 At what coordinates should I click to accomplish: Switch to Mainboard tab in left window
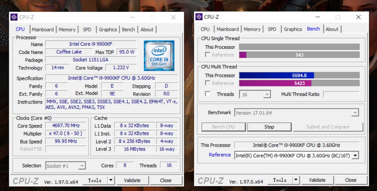tap(43, 30)
